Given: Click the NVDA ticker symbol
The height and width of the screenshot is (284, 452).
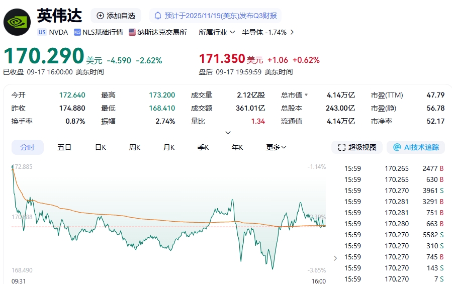Looking at the screenshot, I should pos(58,32).
